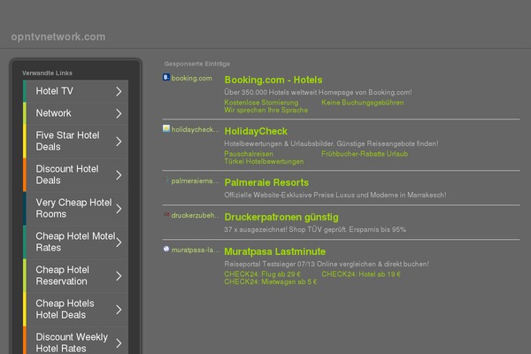Viewport: 531px width, 354px height.
Task: Follow the Frühbucher-Rabatte Urlaub sitelink
Action: [x=365, y=154]
